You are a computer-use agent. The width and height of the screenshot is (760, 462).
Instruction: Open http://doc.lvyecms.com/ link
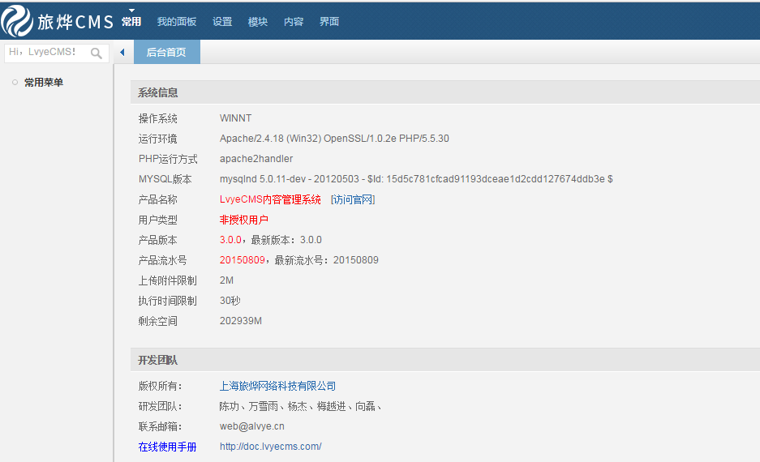pos(270,447)
